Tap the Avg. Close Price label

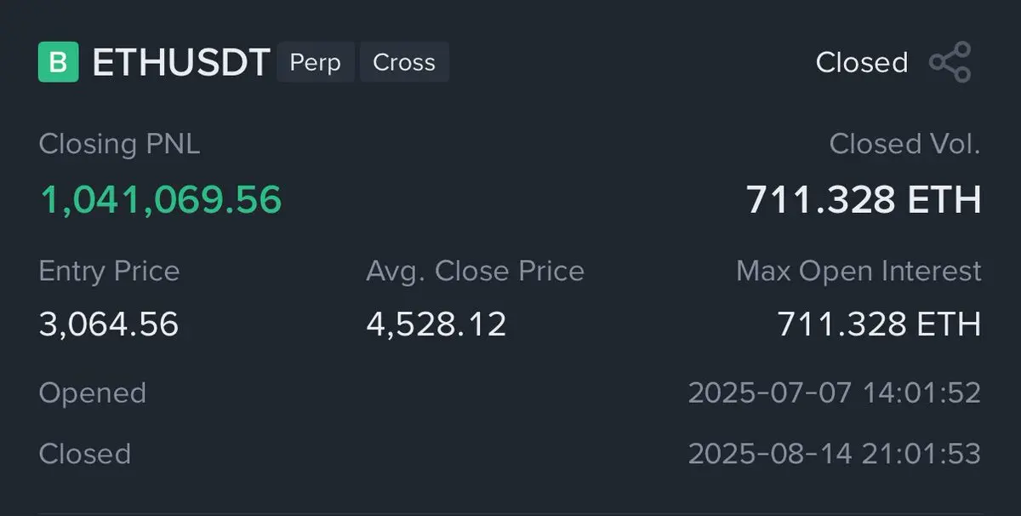coord(476,272)
